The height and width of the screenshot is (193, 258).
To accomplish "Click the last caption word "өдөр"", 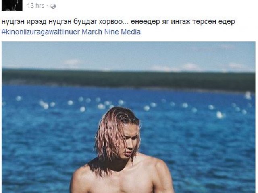I will point(227,22).
